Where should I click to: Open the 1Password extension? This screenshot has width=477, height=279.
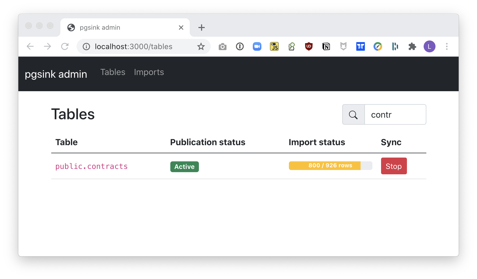click(240, 46)
